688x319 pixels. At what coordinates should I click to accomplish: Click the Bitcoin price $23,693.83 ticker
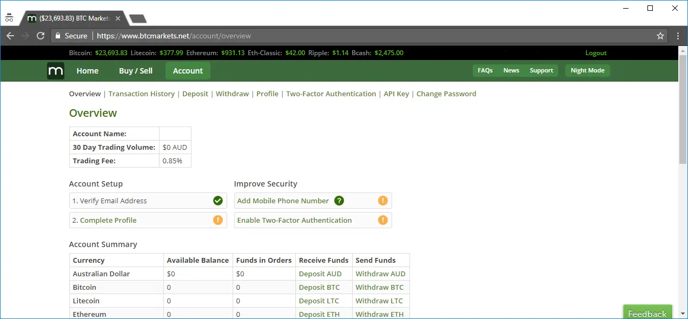[x=111, y=53]
